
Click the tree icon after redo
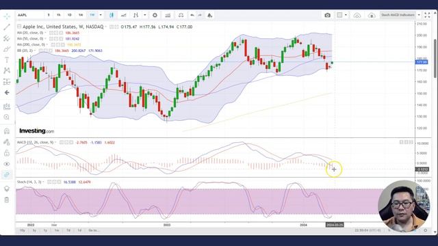pos(209,15)
